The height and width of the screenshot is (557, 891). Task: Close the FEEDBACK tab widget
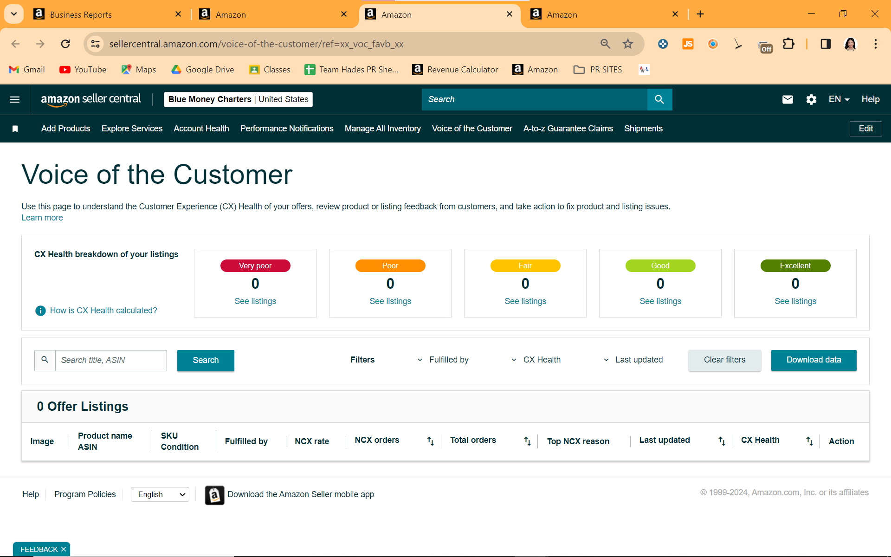(x=64, y=550)
